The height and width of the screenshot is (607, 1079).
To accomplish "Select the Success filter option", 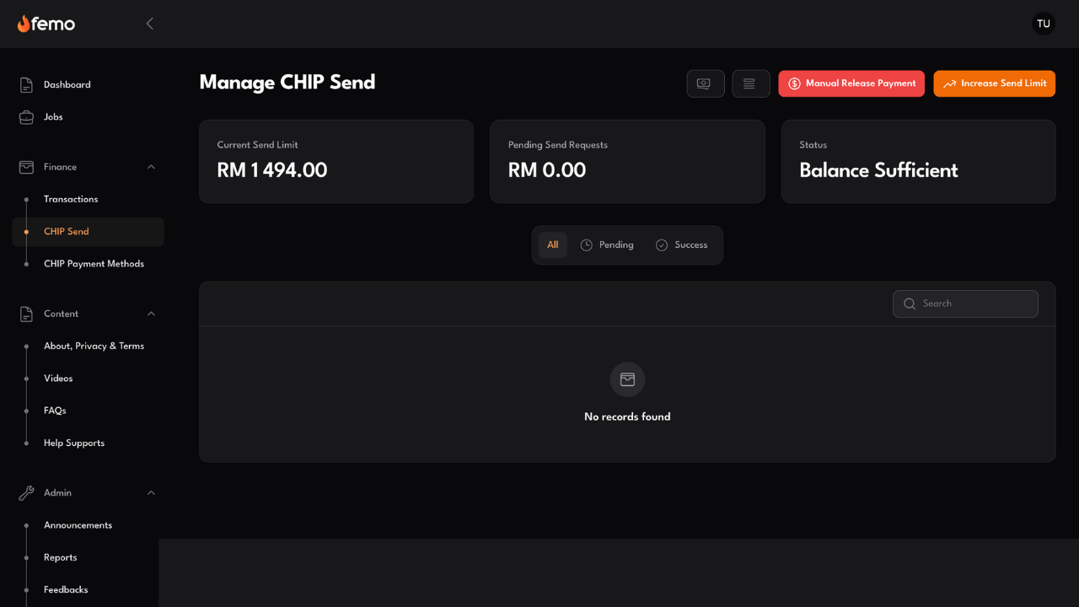I will [682, 244].
